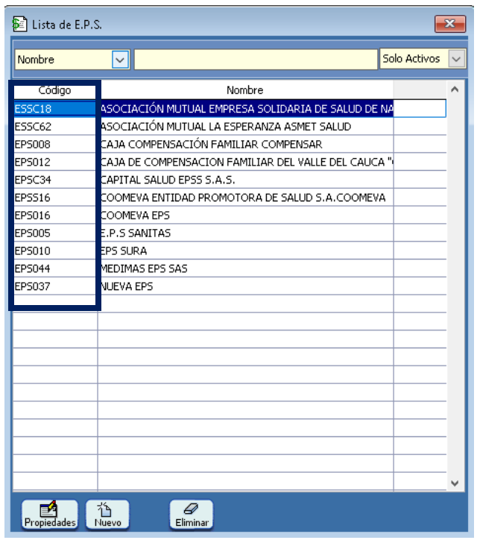Select code cell EPS044
477x540 pixels.
click(54, 269)
